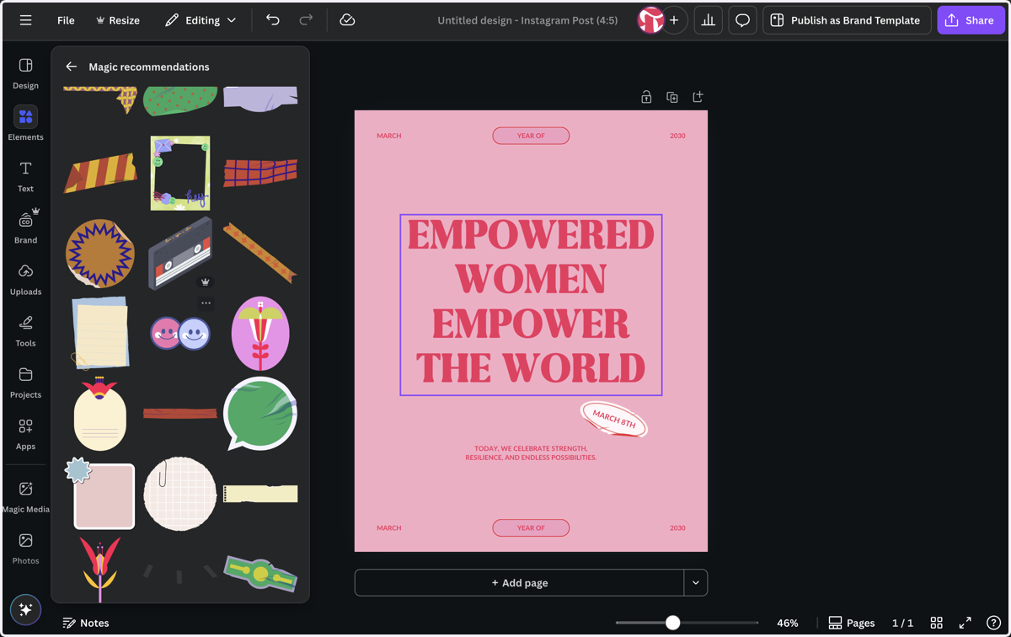Image resolution: width=1011 pixels, height=637 pixels.
Task: Click the Share button
Action: point(971,20)
